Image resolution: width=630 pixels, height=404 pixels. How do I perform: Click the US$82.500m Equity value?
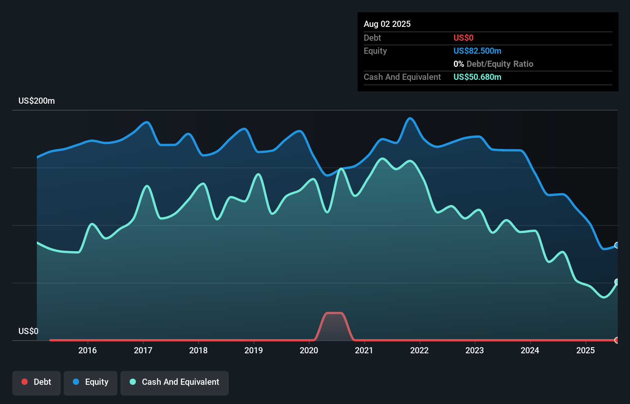(477, 51)
